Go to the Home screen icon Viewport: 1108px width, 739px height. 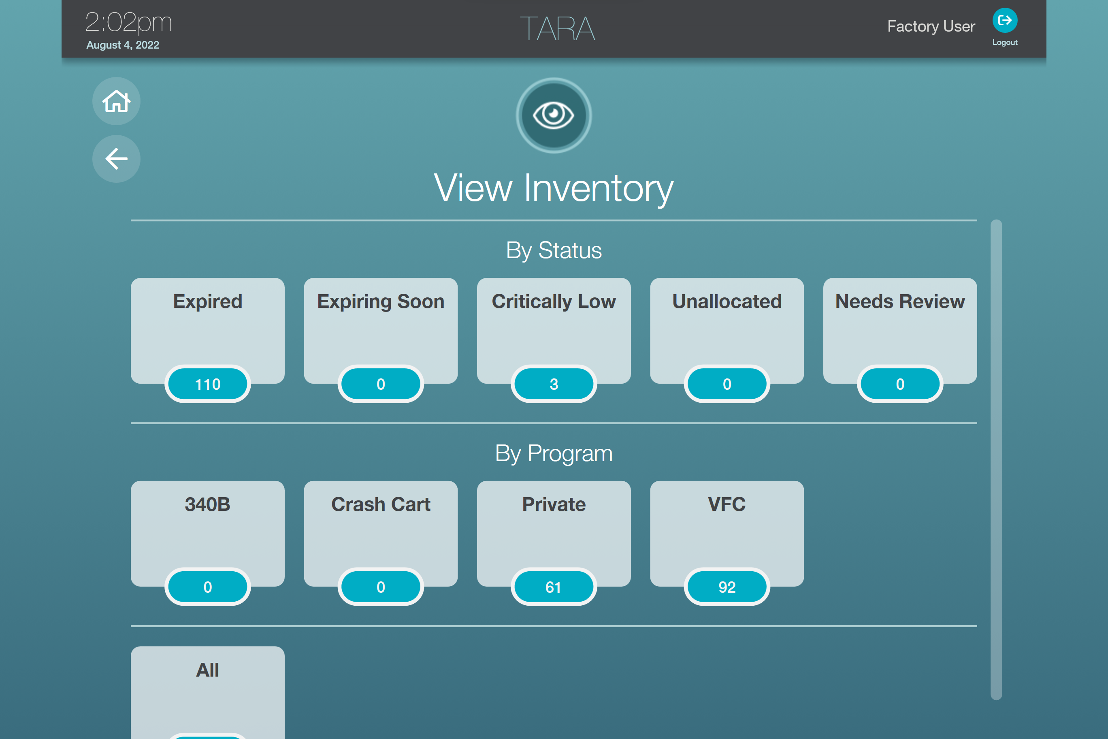pyautogui.click(x=116, y=101)
